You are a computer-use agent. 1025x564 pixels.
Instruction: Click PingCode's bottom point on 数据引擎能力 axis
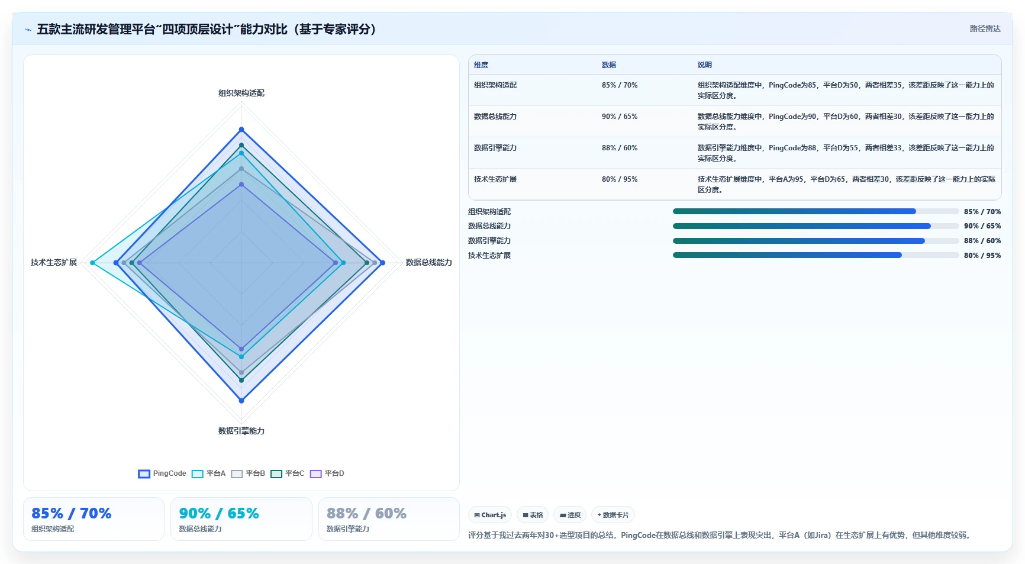click(241, 401)
